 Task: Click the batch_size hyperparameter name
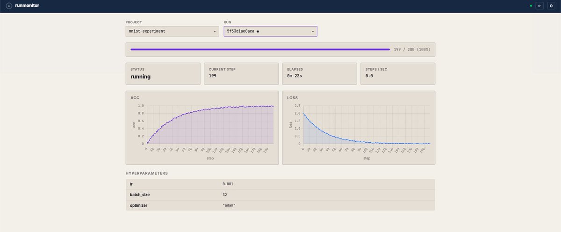click(140, 195)
